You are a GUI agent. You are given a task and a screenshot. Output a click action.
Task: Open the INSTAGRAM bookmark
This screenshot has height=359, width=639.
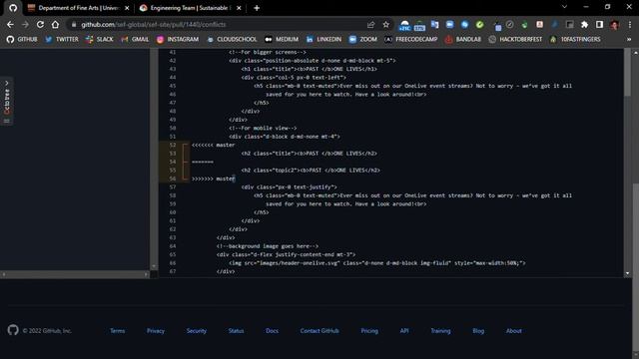[x=178, y=39]
